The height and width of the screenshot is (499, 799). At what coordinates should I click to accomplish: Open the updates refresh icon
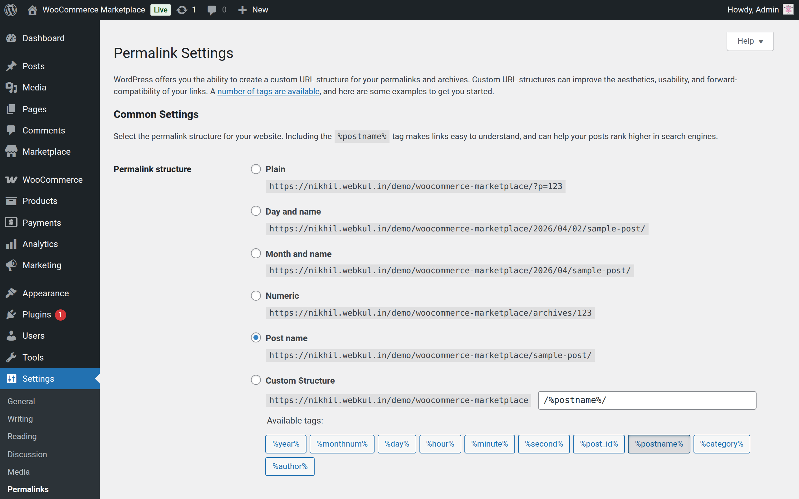182,10
